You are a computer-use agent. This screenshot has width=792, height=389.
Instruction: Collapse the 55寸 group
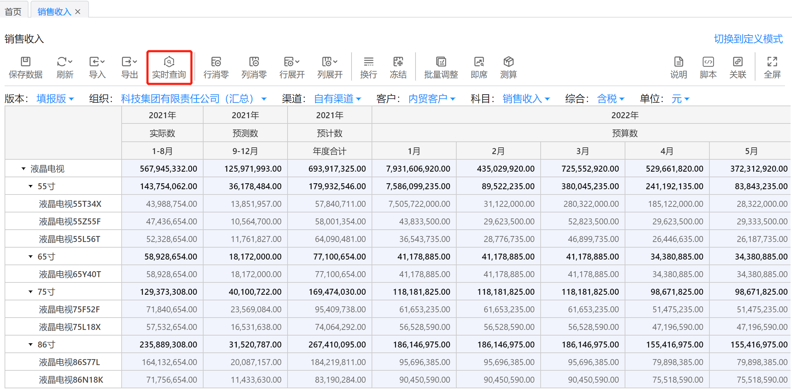click(x=31, y=186)
